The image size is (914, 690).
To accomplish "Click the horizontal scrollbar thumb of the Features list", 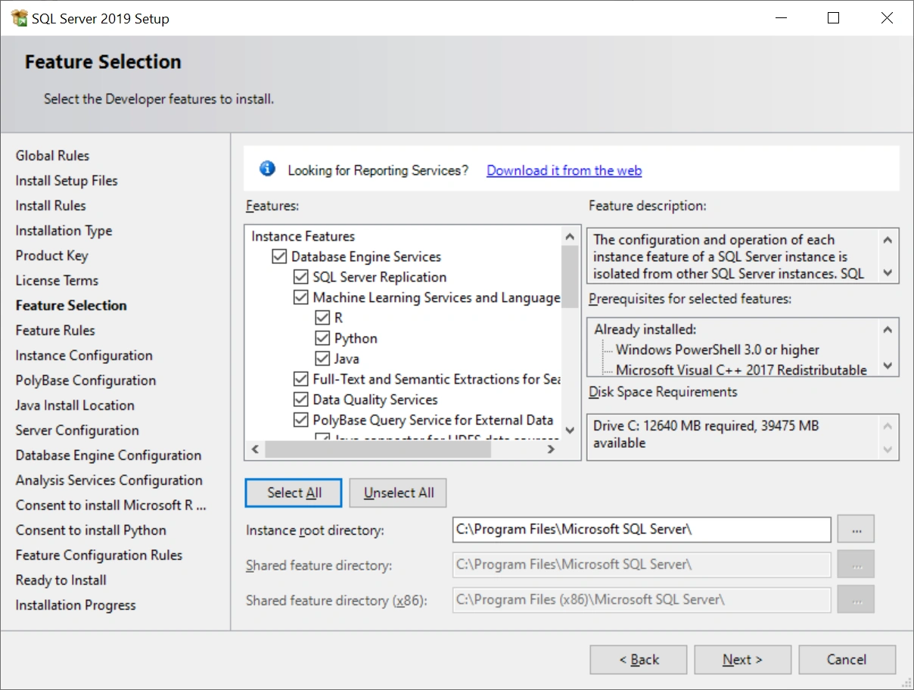I will 378,449.
